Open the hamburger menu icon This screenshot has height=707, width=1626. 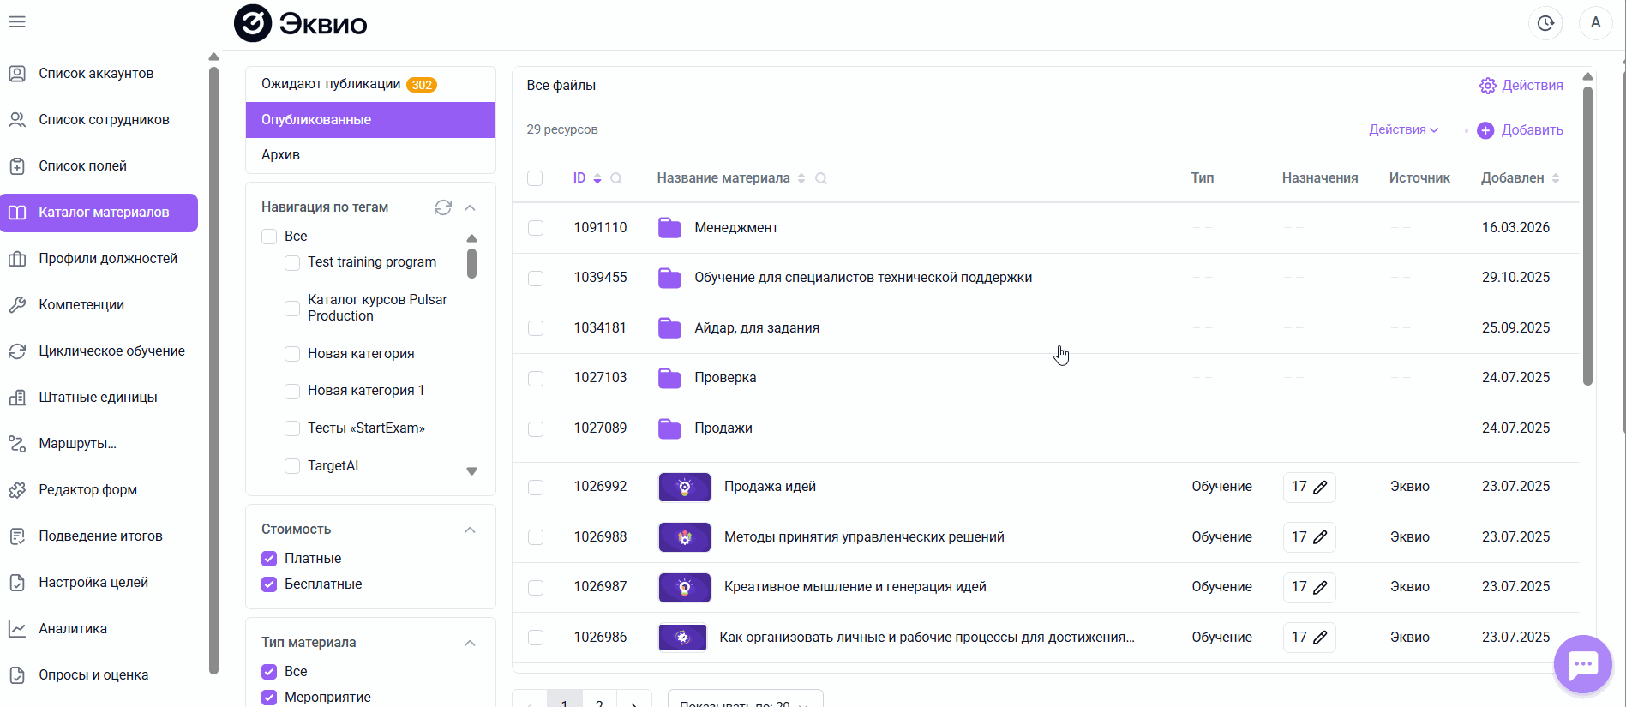pyautogui.click(x=17, y=22)
